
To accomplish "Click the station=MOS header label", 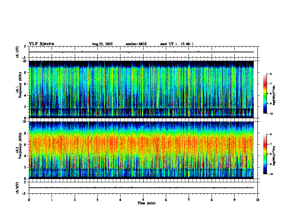I will 136,44.
